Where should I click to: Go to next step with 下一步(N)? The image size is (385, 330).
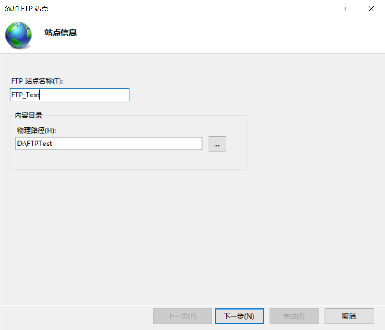click(239, 316)
